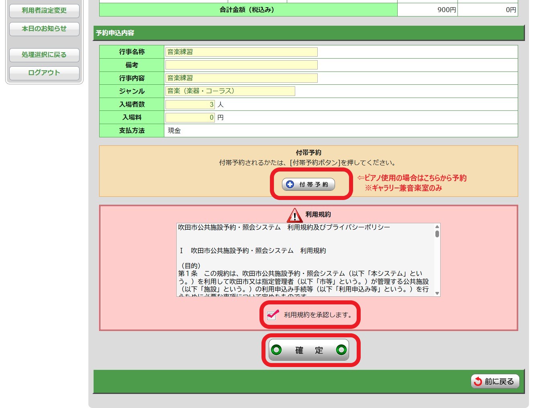Focus the empty 備考 field

[x=241, y=65]
